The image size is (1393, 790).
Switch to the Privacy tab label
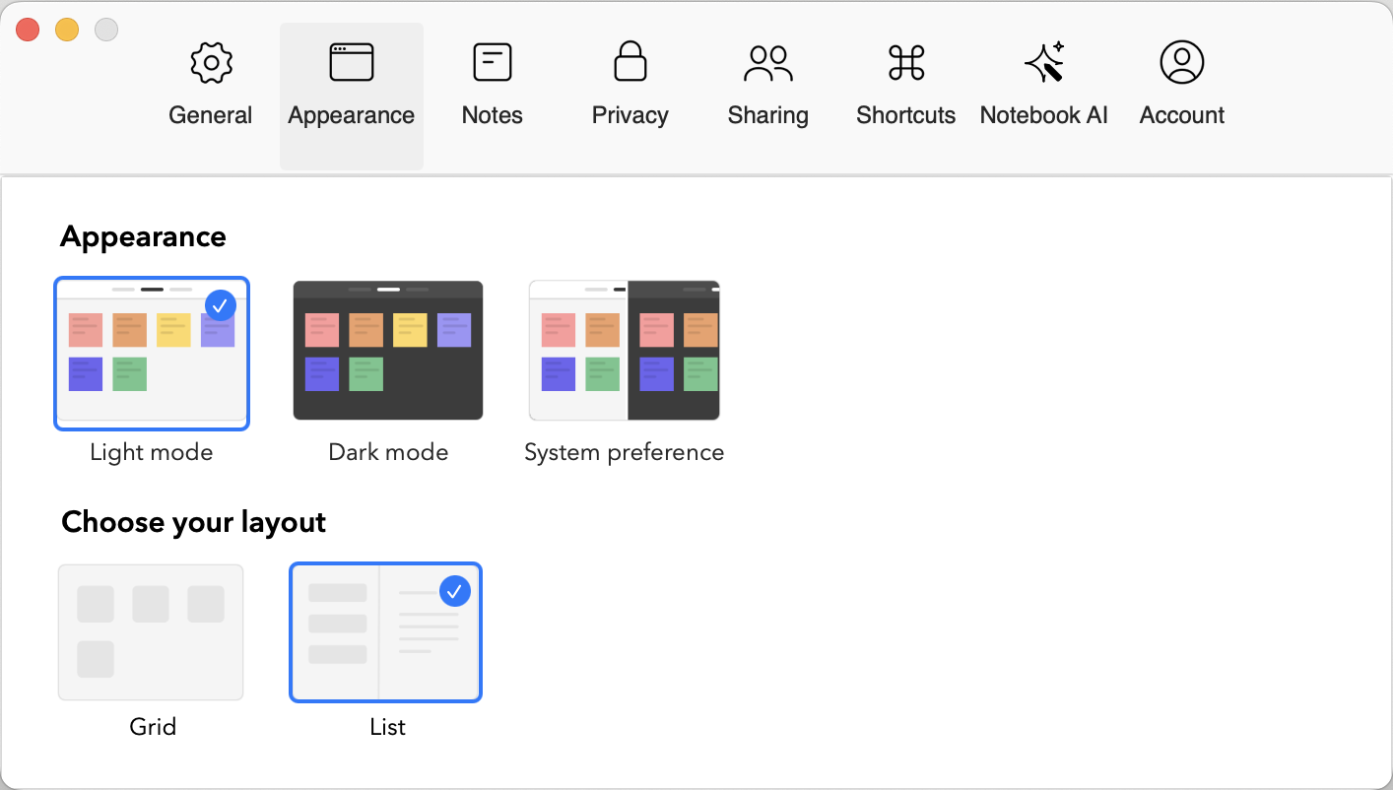pos(630,115)
